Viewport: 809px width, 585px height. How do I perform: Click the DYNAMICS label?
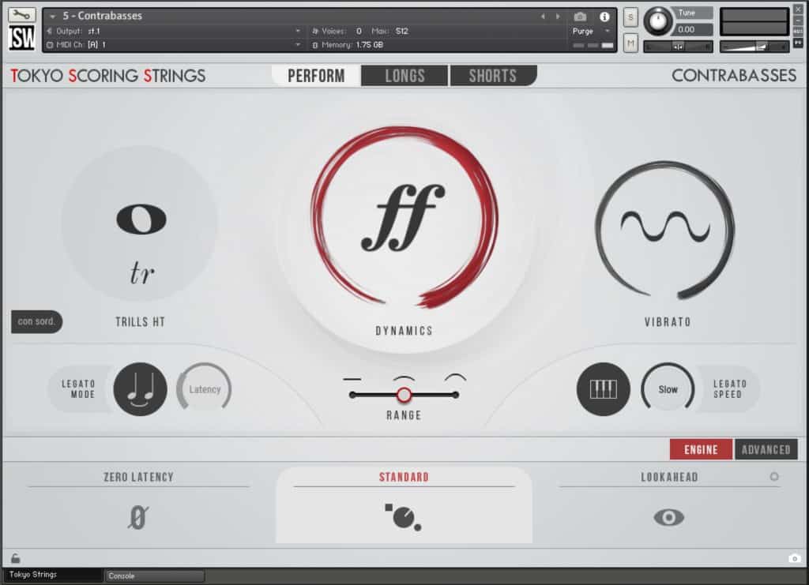(404, 331)
